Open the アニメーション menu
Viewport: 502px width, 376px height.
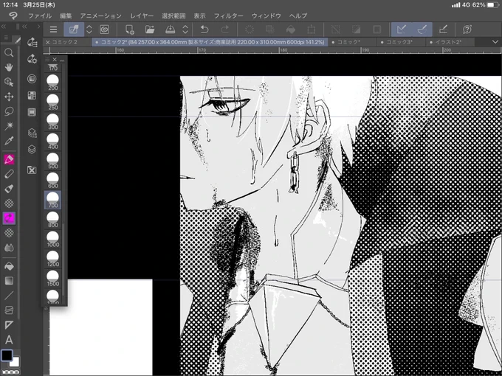tap(100, 15)
